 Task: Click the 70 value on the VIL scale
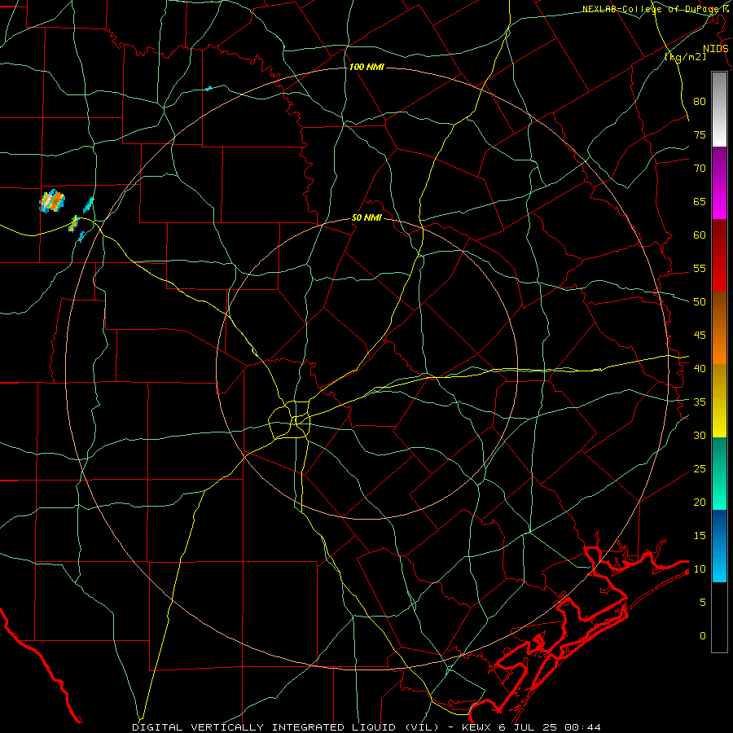click(x=700, y=169)
